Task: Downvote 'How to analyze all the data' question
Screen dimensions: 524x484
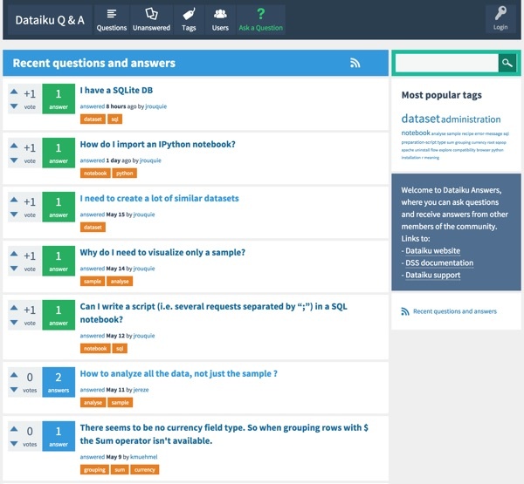Action: click(x=14, y=390)
